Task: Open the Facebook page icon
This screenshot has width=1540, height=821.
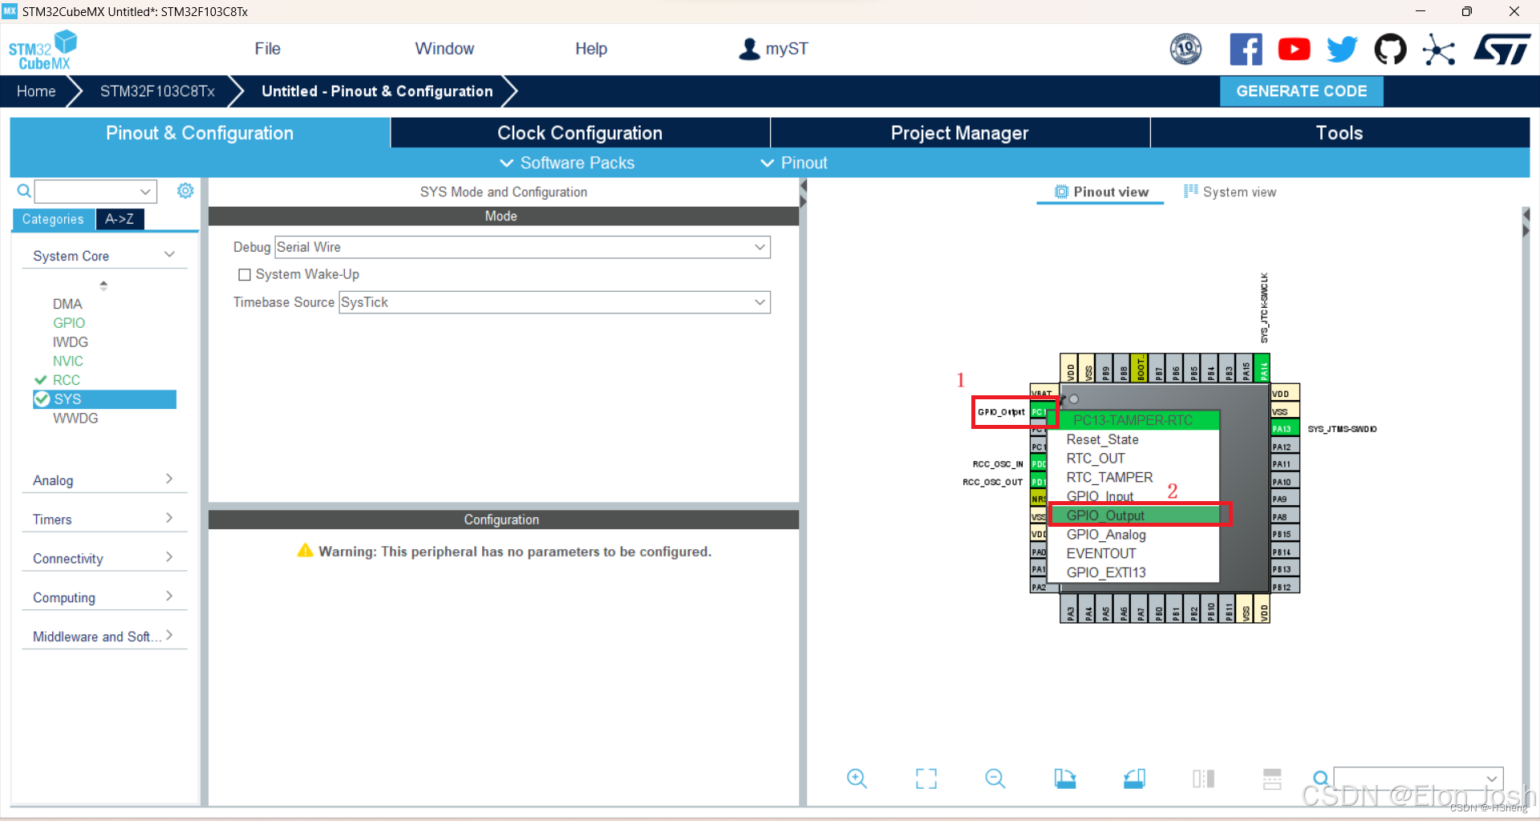Action: 1246,49
